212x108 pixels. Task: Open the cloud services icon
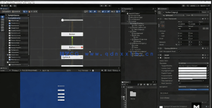(11, 6)
